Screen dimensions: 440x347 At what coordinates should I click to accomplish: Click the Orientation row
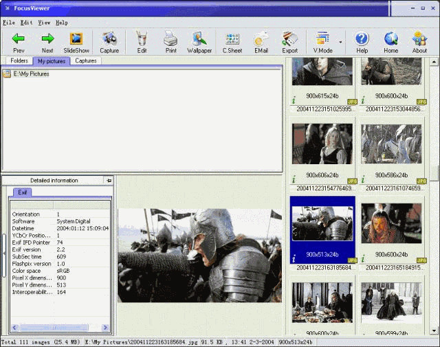pos(60,214)
